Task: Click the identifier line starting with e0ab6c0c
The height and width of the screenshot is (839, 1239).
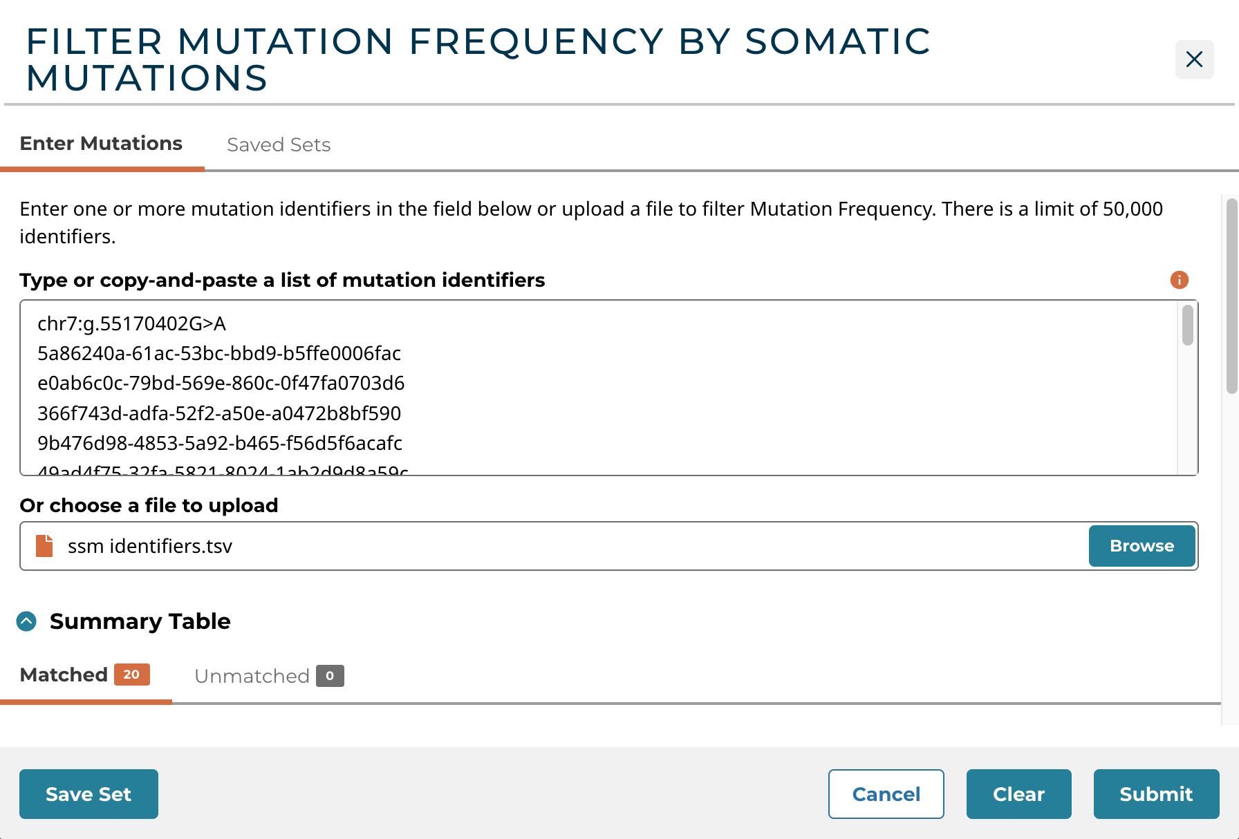Action: coord(221,384)
